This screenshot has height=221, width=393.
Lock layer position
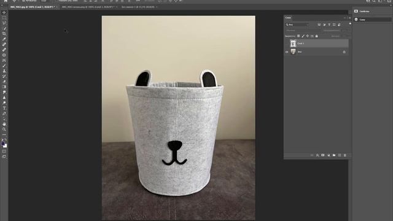pos(308,36)
